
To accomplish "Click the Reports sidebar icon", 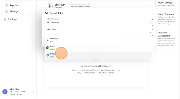I will click(6, 5).
